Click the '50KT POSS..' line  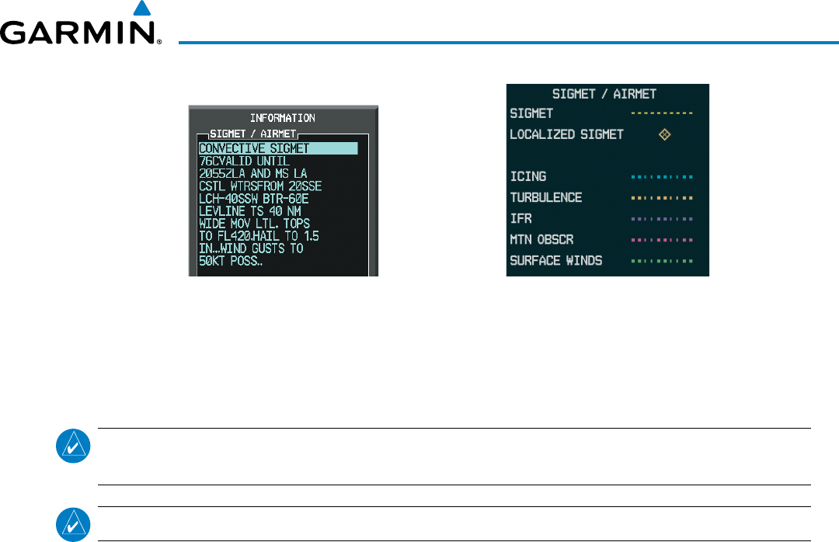232,261
